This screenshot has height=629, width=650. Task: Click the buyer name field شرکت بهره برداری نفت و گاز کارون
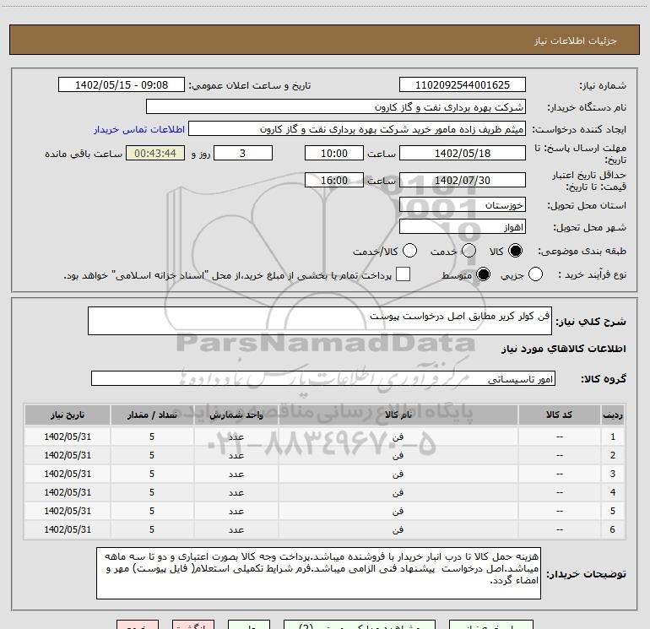[336, 106]
